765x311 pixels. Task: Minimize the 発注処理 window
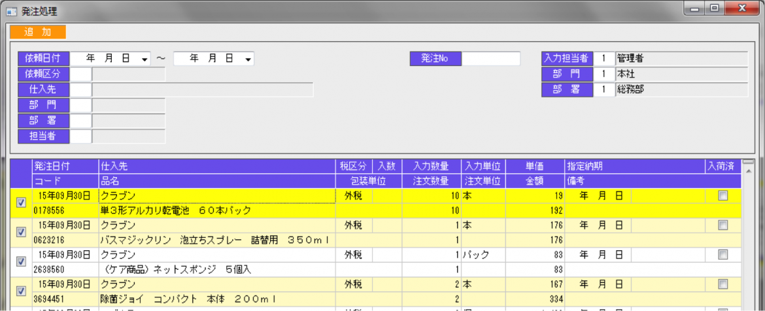pyautogui.click(x=694, y=8)
